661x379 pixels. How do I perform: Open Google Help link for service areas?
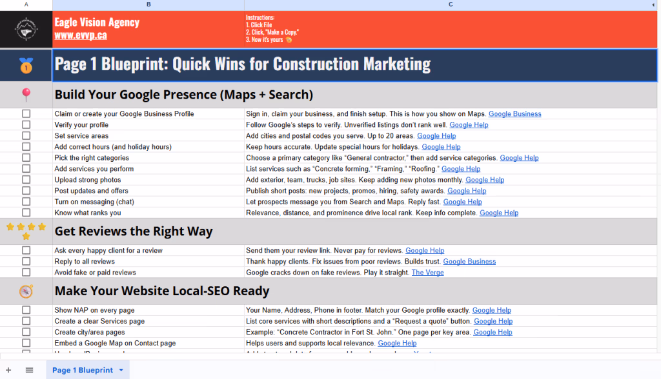[x=436, y=135]
